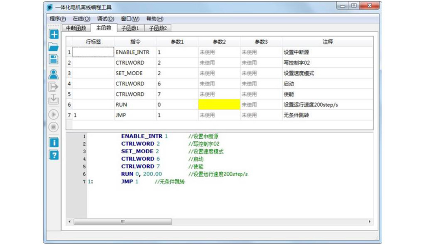Select the 子函数2 tab
The height and width of the screenshot is (245, 425).
(157, 28)
